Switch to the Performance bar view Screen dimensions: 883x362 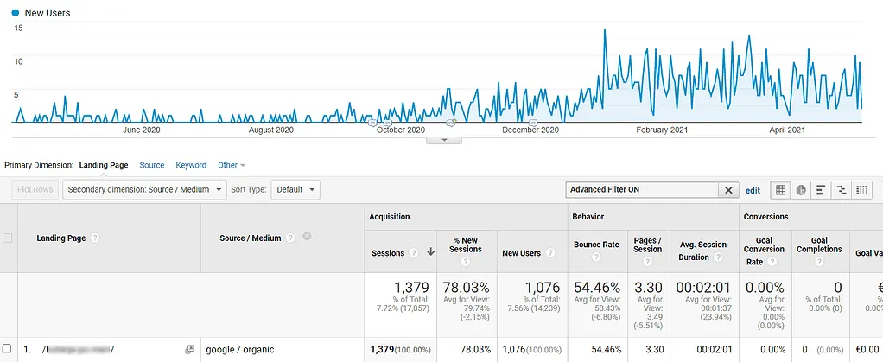[821, 190]
